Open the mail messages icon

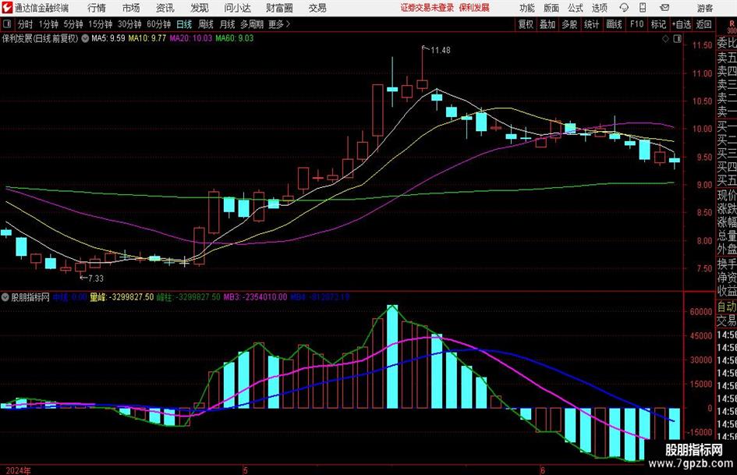point(664,8)
